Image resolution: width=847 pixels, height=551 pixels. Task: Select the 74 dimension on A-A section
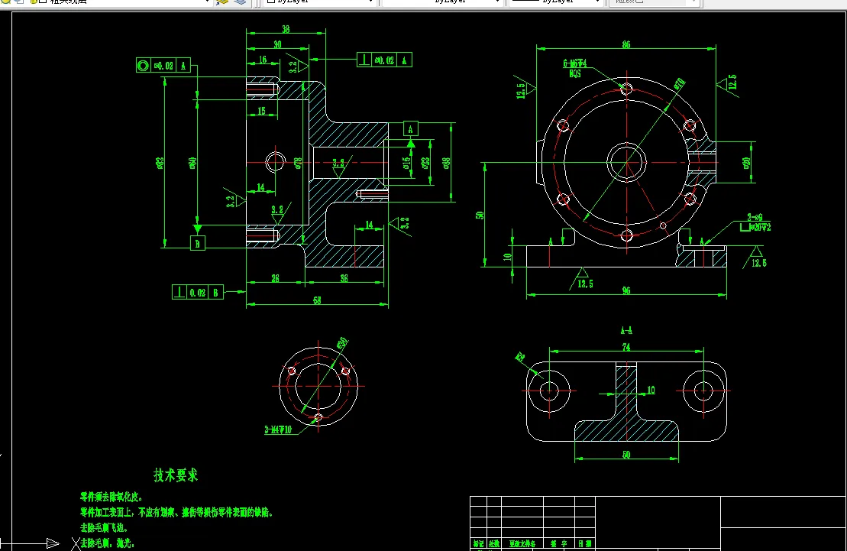tap(626, 347)
